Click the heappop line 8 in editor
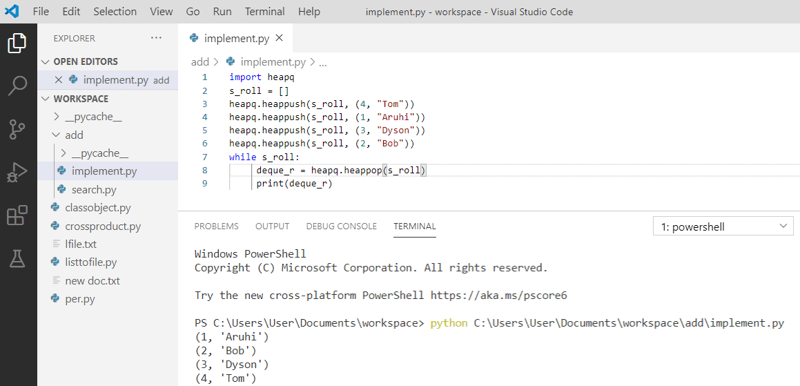800x386 pixels. click(x=341, y=170)
